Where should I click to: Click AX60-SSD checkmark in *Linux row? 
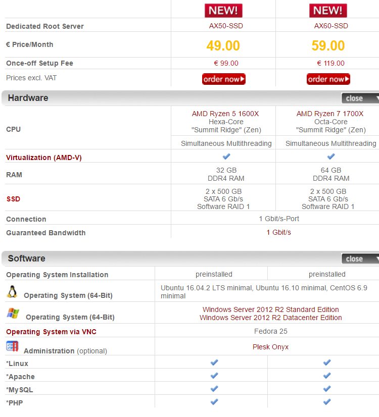[327, 362]
